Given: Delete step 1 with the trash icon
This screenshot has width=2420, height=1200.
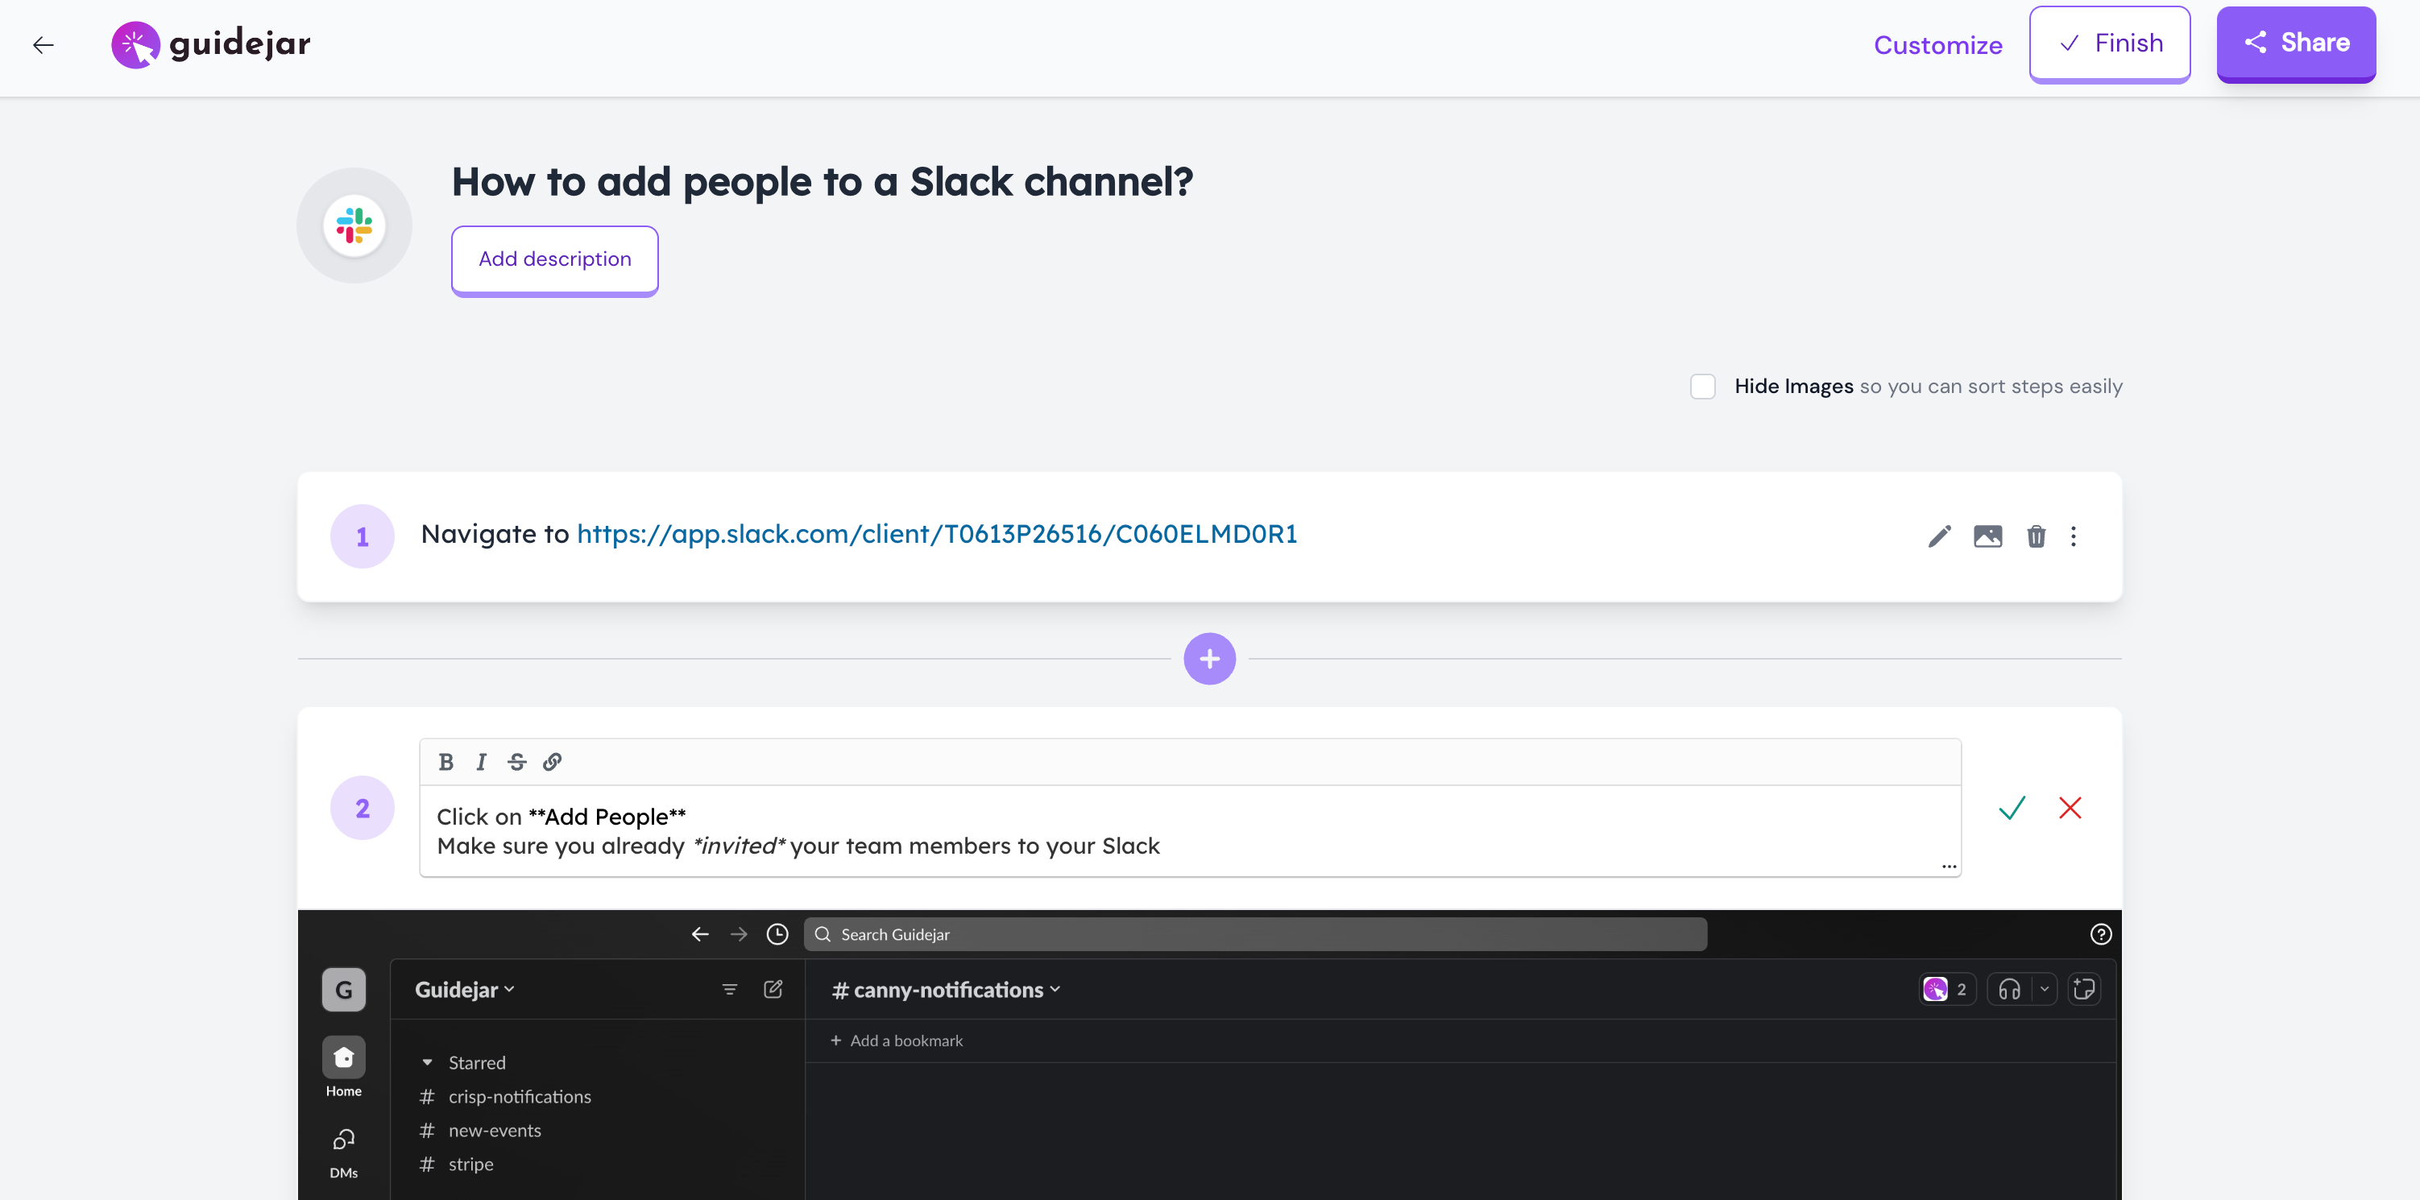Looking at the screenshot, I should point(2036,536).
